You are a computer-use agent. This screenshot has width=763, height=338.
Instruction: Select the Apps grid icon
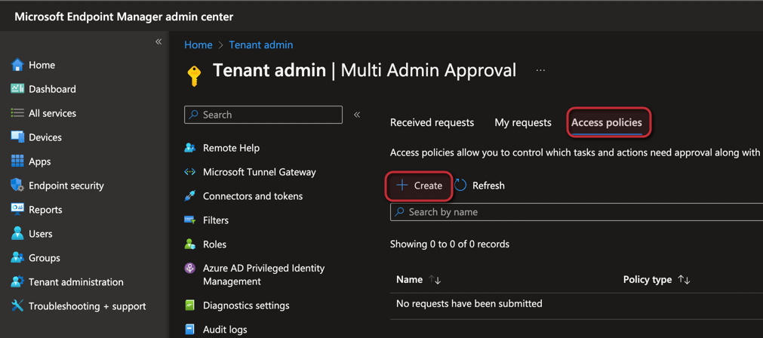pos(17,161)
